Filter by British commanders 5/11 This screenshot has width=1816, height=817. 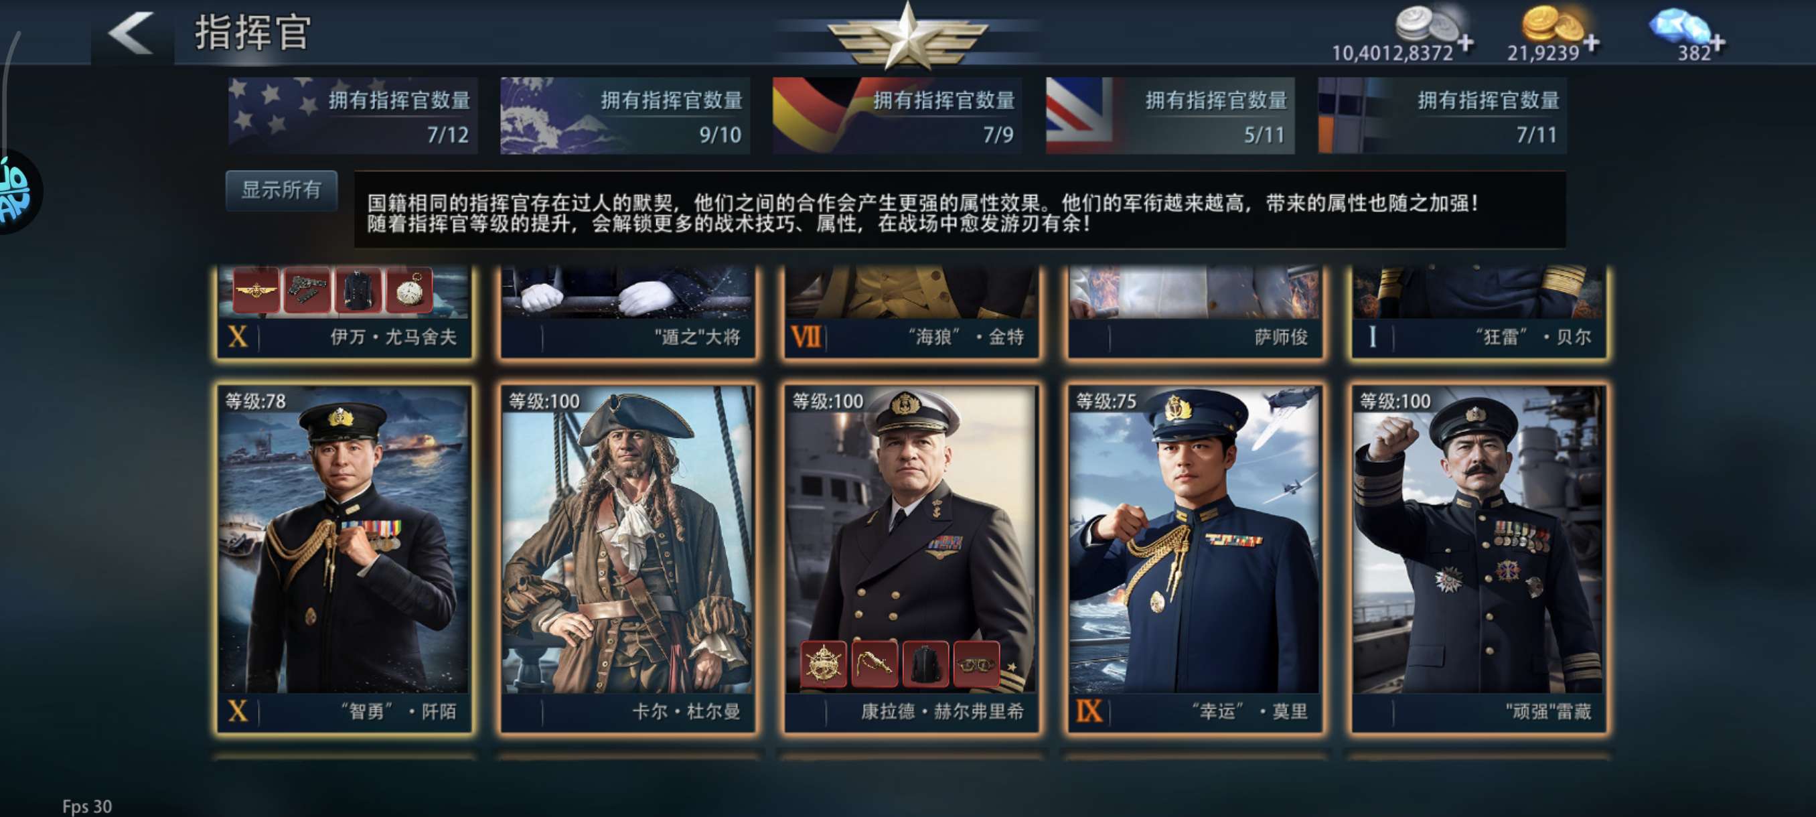pos(1170,116)
